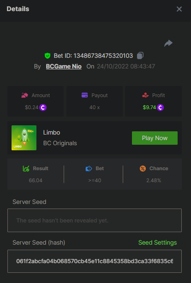Click the Bet ID number text

tap(103, 56)
